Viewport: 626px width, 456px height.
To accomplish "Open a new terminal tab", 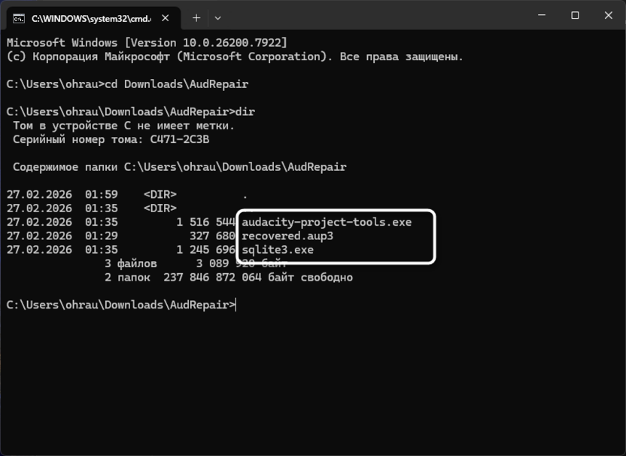I will coord(196,18).
